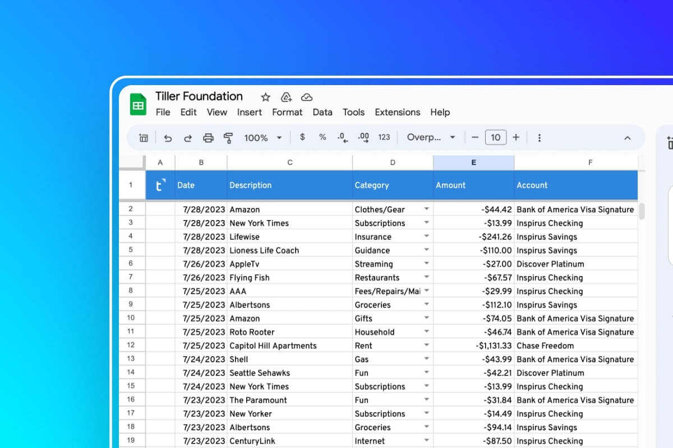
Task: Open the Format menu
Action: coord(287,112)
